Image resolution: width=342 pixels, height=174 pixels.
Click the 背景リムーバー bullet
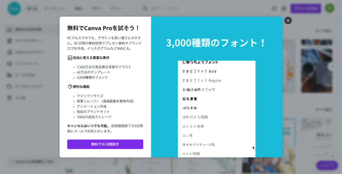(x=106, y=101)
